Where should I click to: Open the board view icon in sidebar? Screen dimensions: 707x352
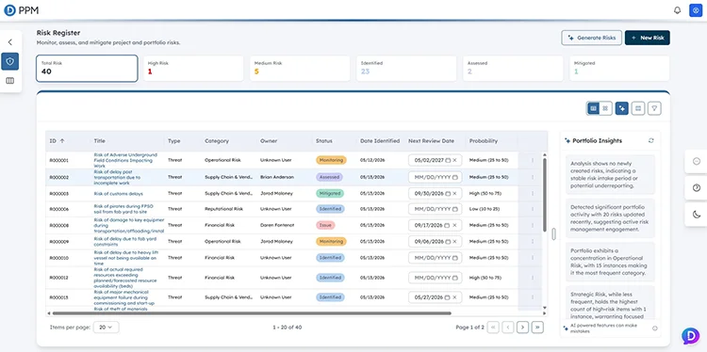coord(10,81)
